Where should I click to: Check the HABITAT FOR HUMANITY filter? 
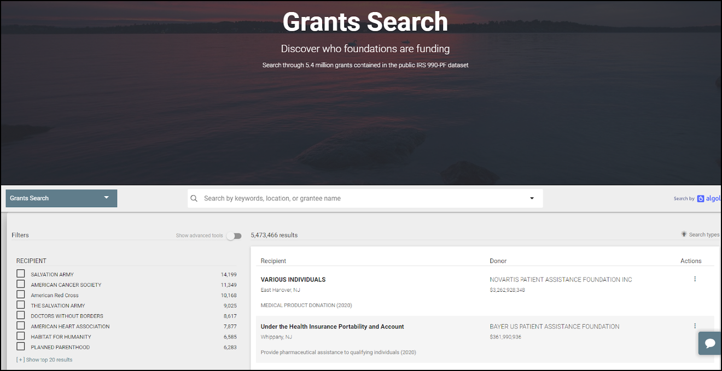(x=21, y=336)
